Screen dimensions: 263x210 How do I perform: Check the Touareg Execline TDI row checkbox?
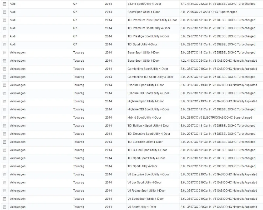pyautogui.click(x=5, y=93)
